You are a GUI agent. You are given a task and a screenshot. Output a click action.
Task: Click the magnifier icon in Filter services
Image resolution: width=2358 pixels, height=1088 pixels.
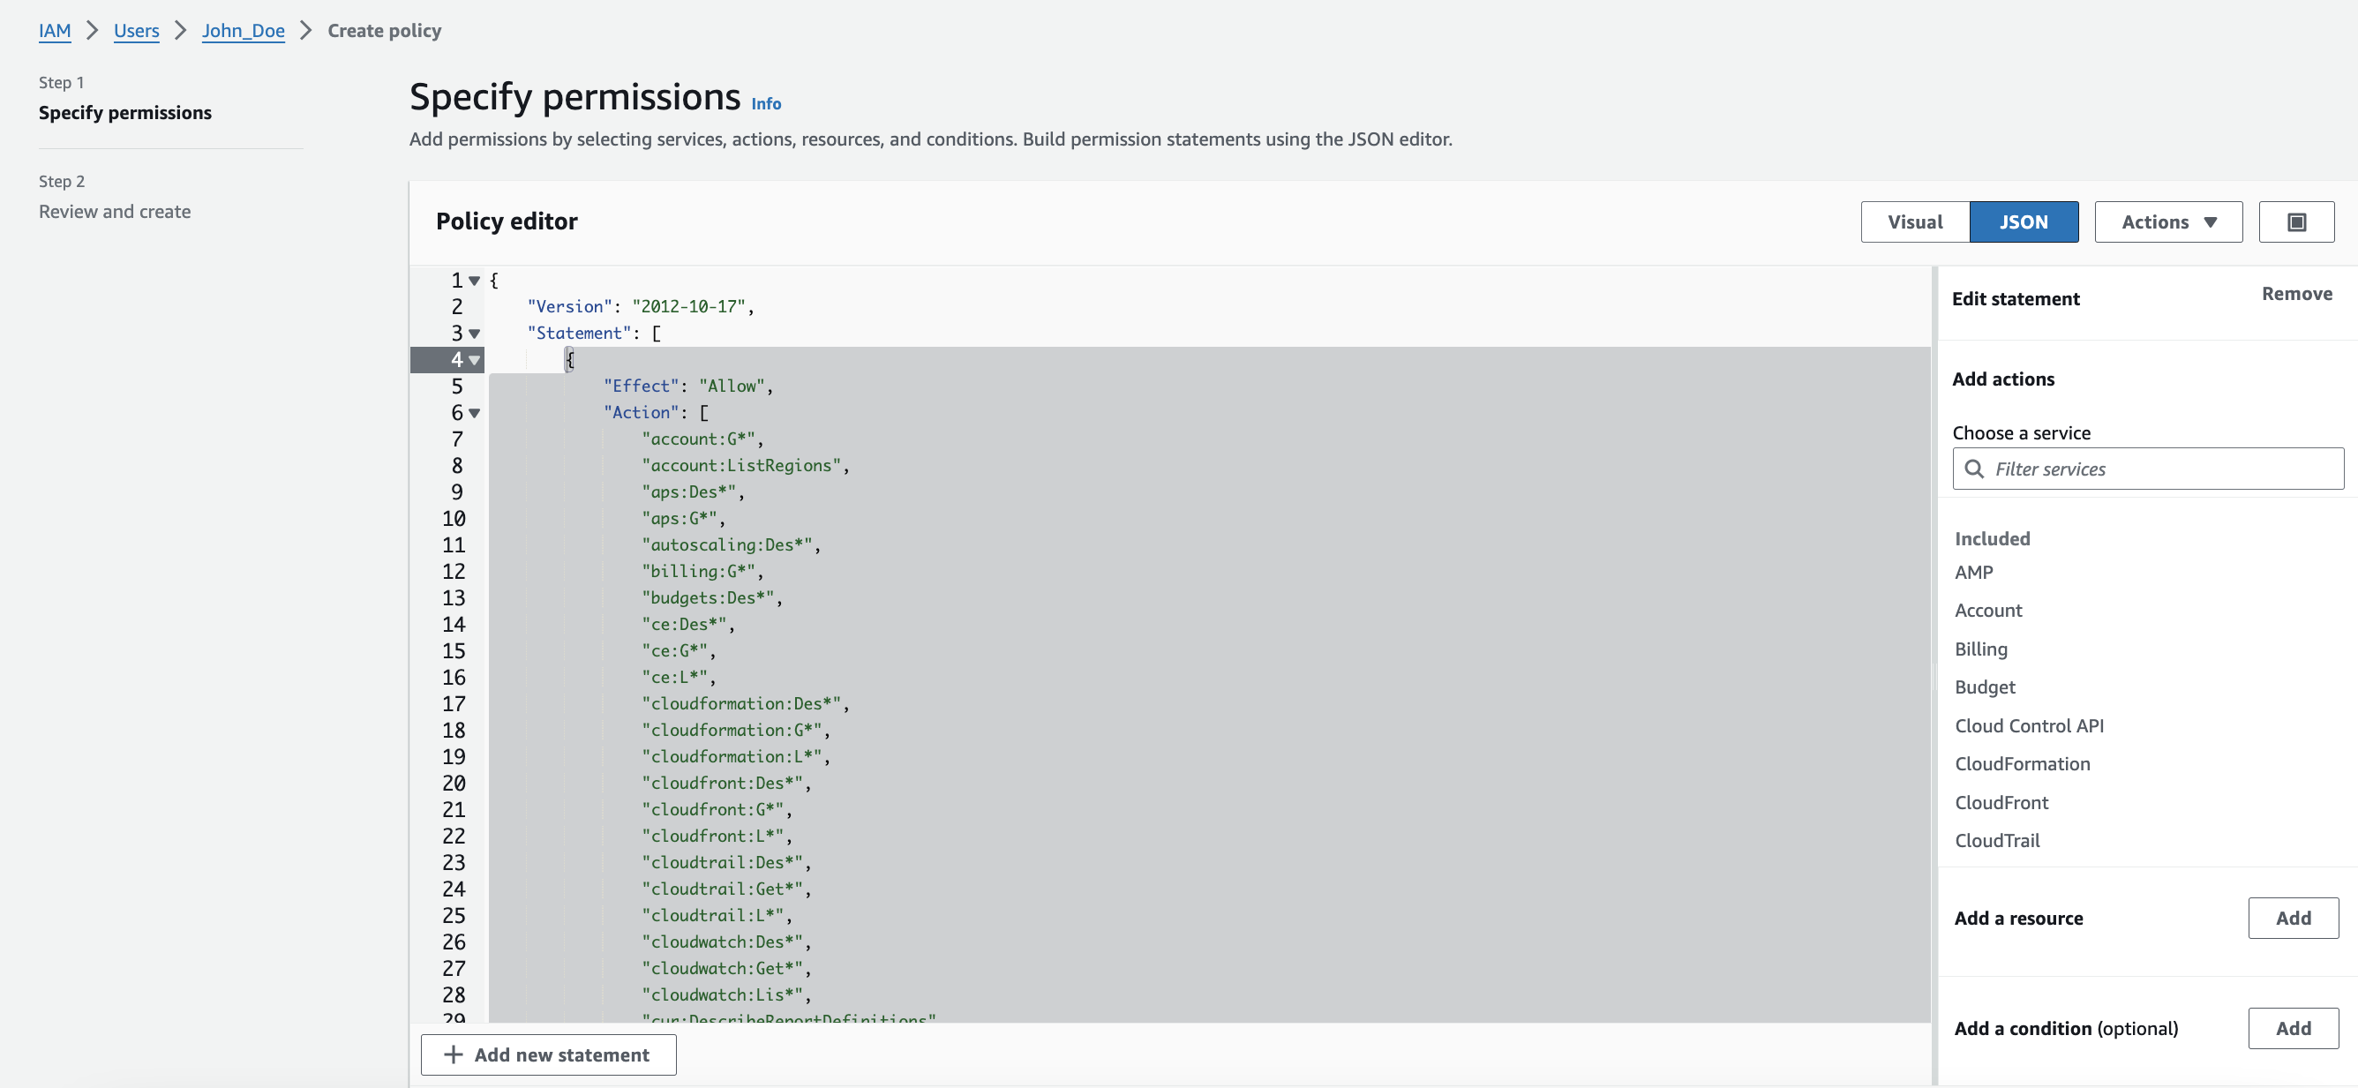1976,469
